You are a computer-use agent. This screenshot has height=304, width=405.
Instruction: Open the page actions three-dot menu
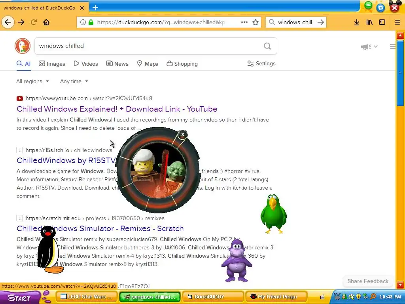pyautogui.click(x=244, y=22)
